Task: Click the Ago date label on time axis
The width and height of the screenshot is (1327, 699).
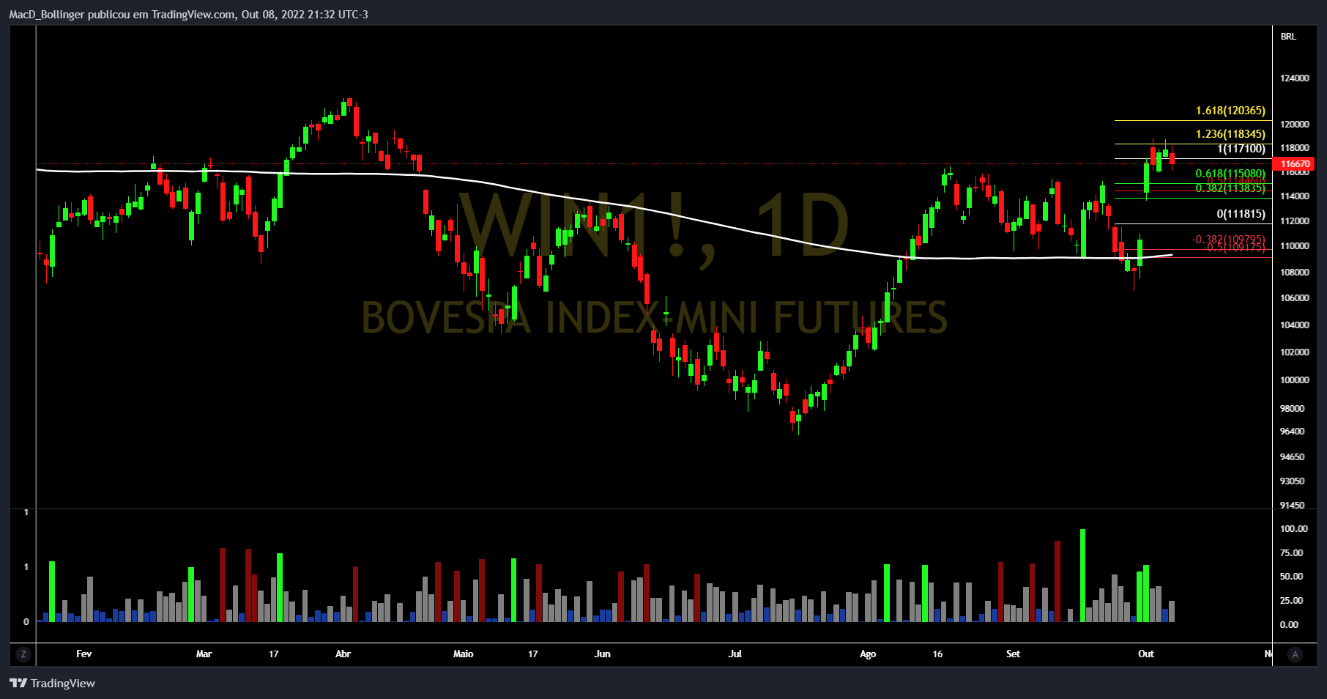Action: [x=868, y=654]
